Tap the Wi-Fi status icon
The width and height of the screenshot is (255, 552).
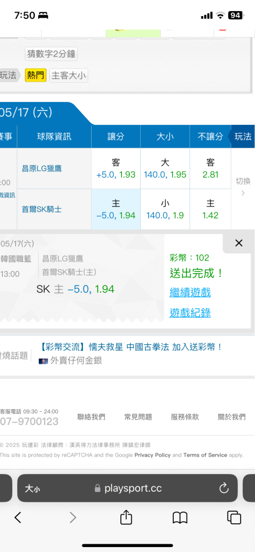[x=220, y=15]
